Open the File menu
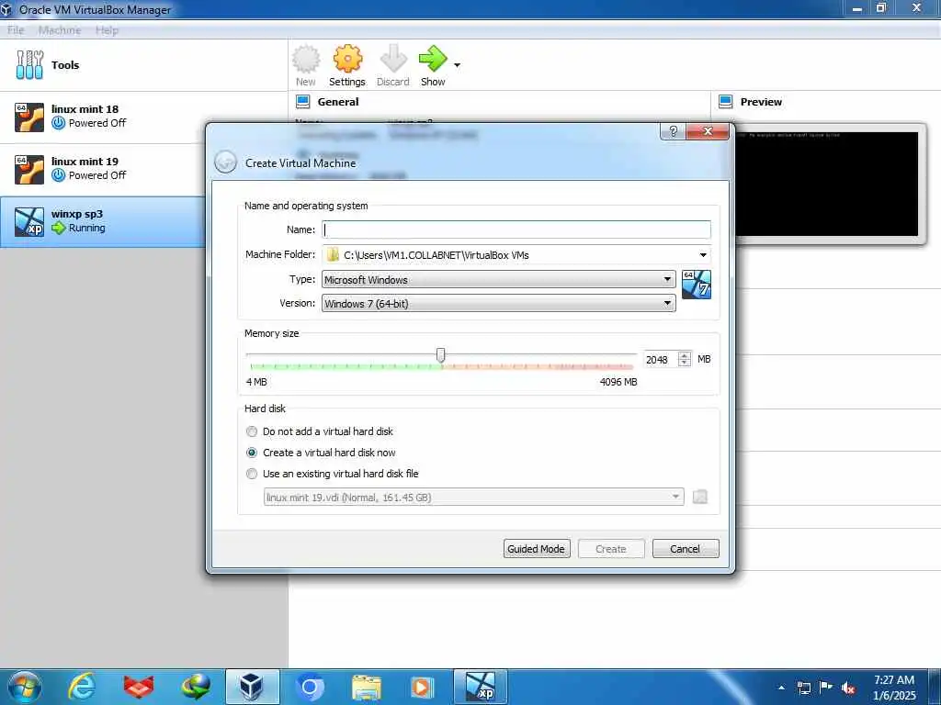The height and width of the screenshot is (705, 941). pos(16,30)
